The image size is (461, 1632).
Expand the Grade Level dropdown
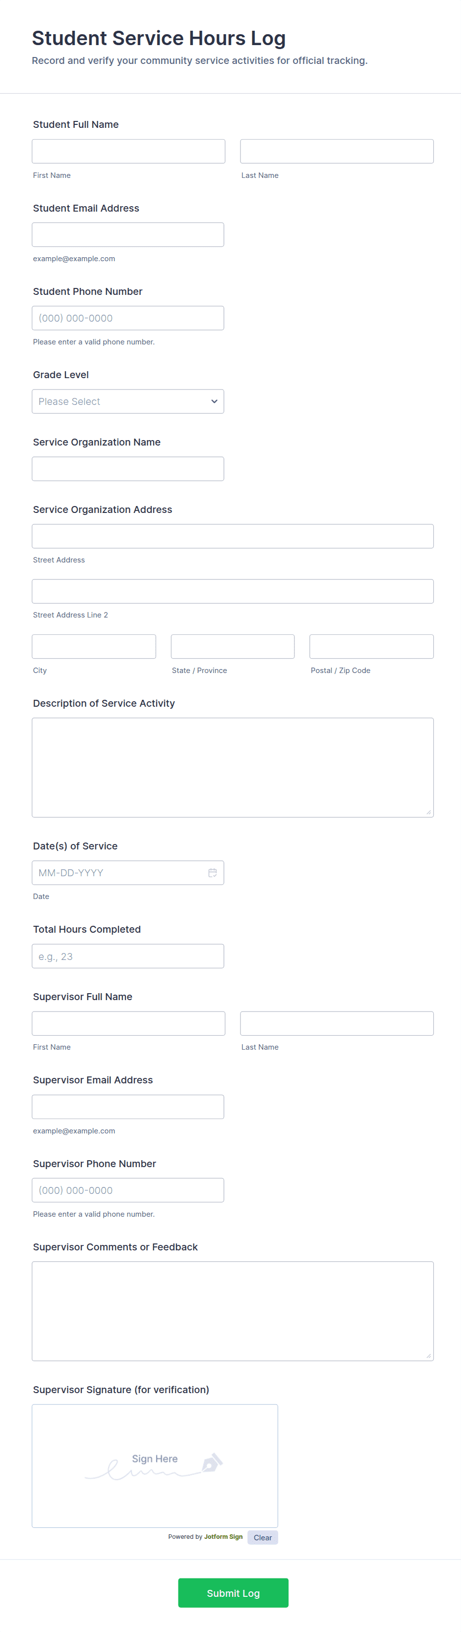128,401
